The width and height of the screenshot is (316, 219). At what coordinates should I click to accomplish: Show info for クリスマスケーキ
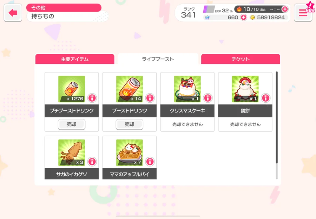208,98
